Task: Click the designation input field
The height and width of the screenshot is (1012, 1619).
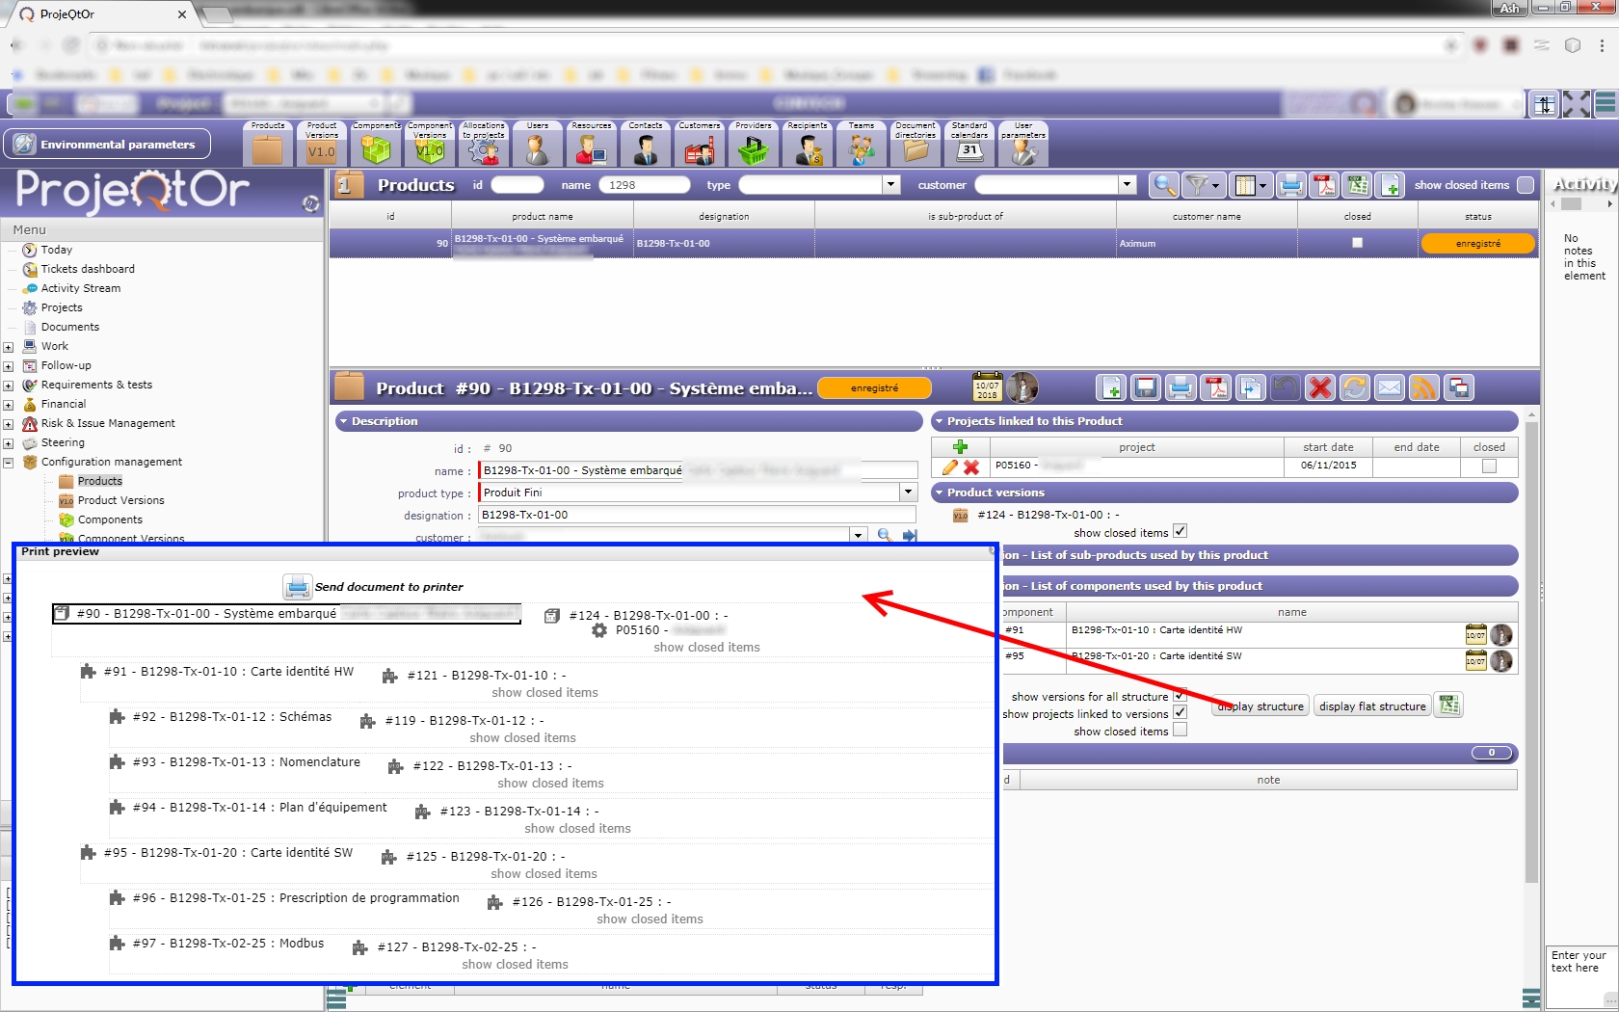Action: click(696, 515)
